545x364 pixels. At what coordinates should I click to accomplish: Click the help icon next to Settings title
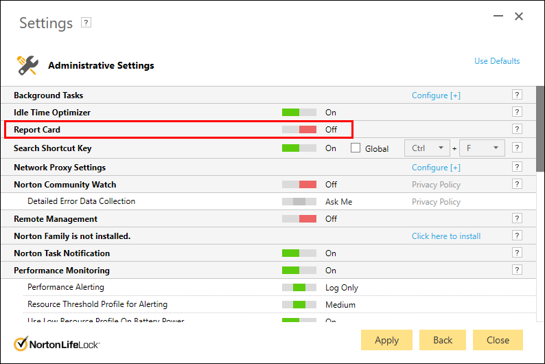pos(86,23)
